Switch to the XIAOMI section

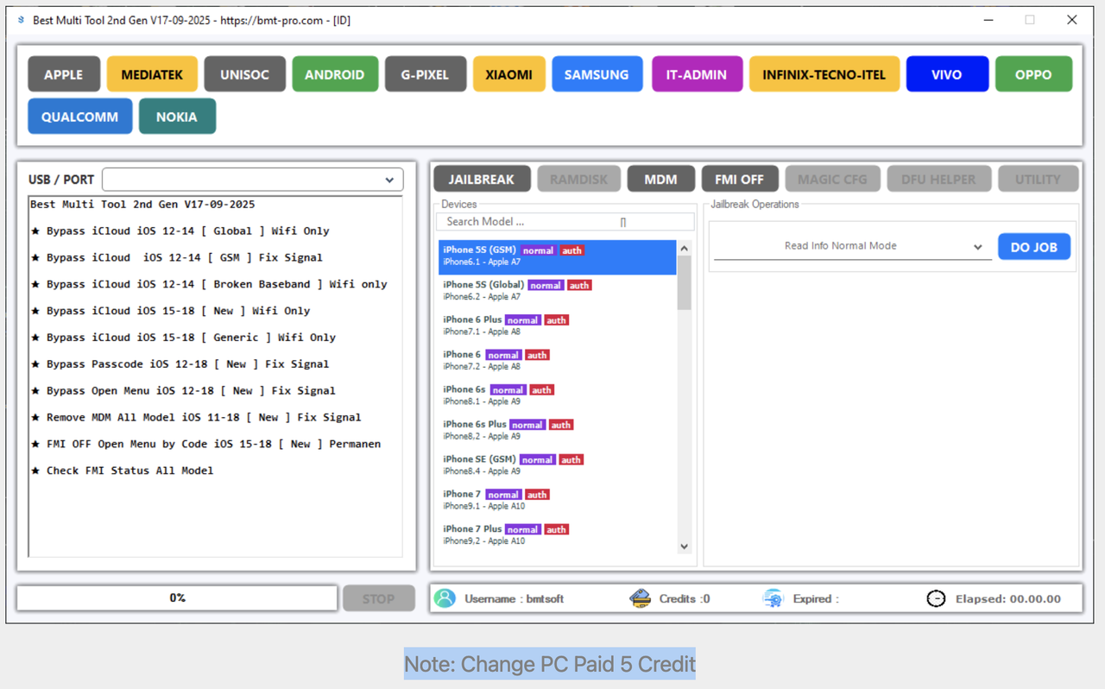(509, 74)
